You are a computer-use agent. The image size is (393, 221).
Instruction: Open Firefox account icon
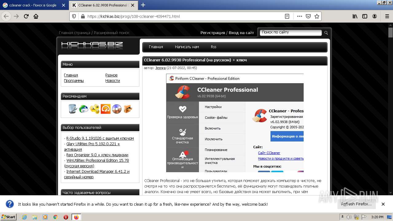(x=375, y=16)
